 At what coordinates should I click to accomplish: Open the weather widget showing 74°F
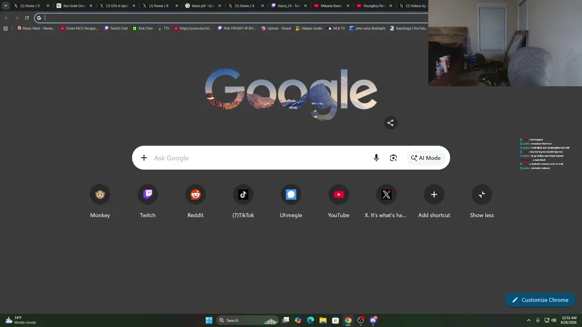pyautogui.click(x=20, y=320)
